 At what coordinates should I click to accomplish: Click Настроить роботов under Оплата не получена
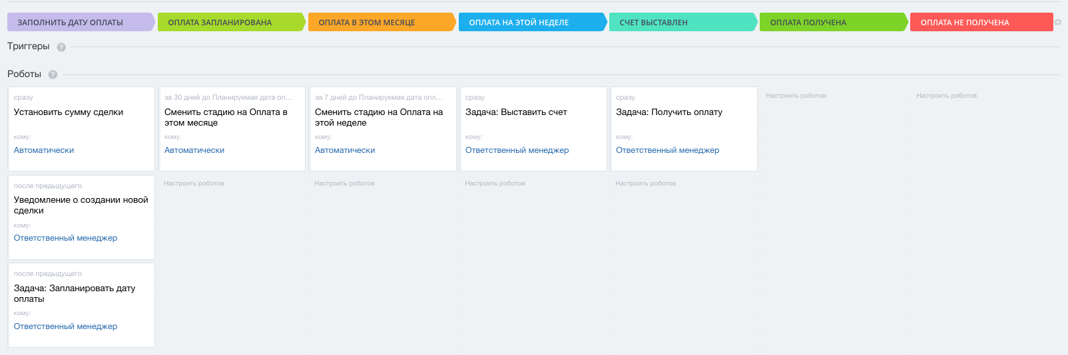pyautogui.click(x=946, y=96)
